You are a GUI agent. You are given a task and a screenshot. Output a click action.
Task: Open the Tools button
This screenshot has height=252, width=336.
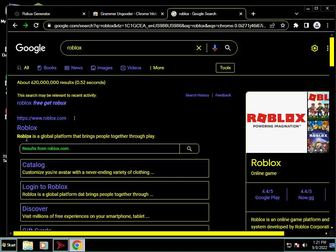(225, 68)
